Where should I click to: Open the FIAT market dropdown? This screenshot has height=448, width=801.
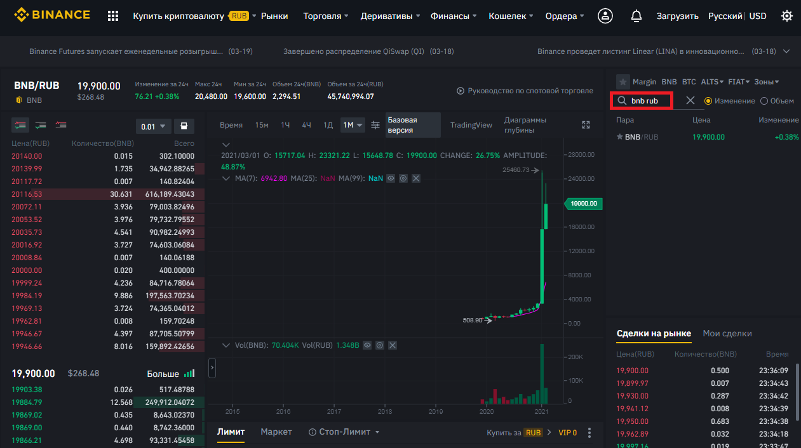[x=738, y=82]
